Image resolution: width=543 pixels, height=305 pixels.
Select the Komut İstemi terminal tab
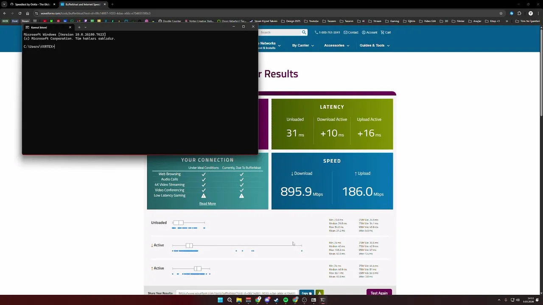(x=49, y=27)
